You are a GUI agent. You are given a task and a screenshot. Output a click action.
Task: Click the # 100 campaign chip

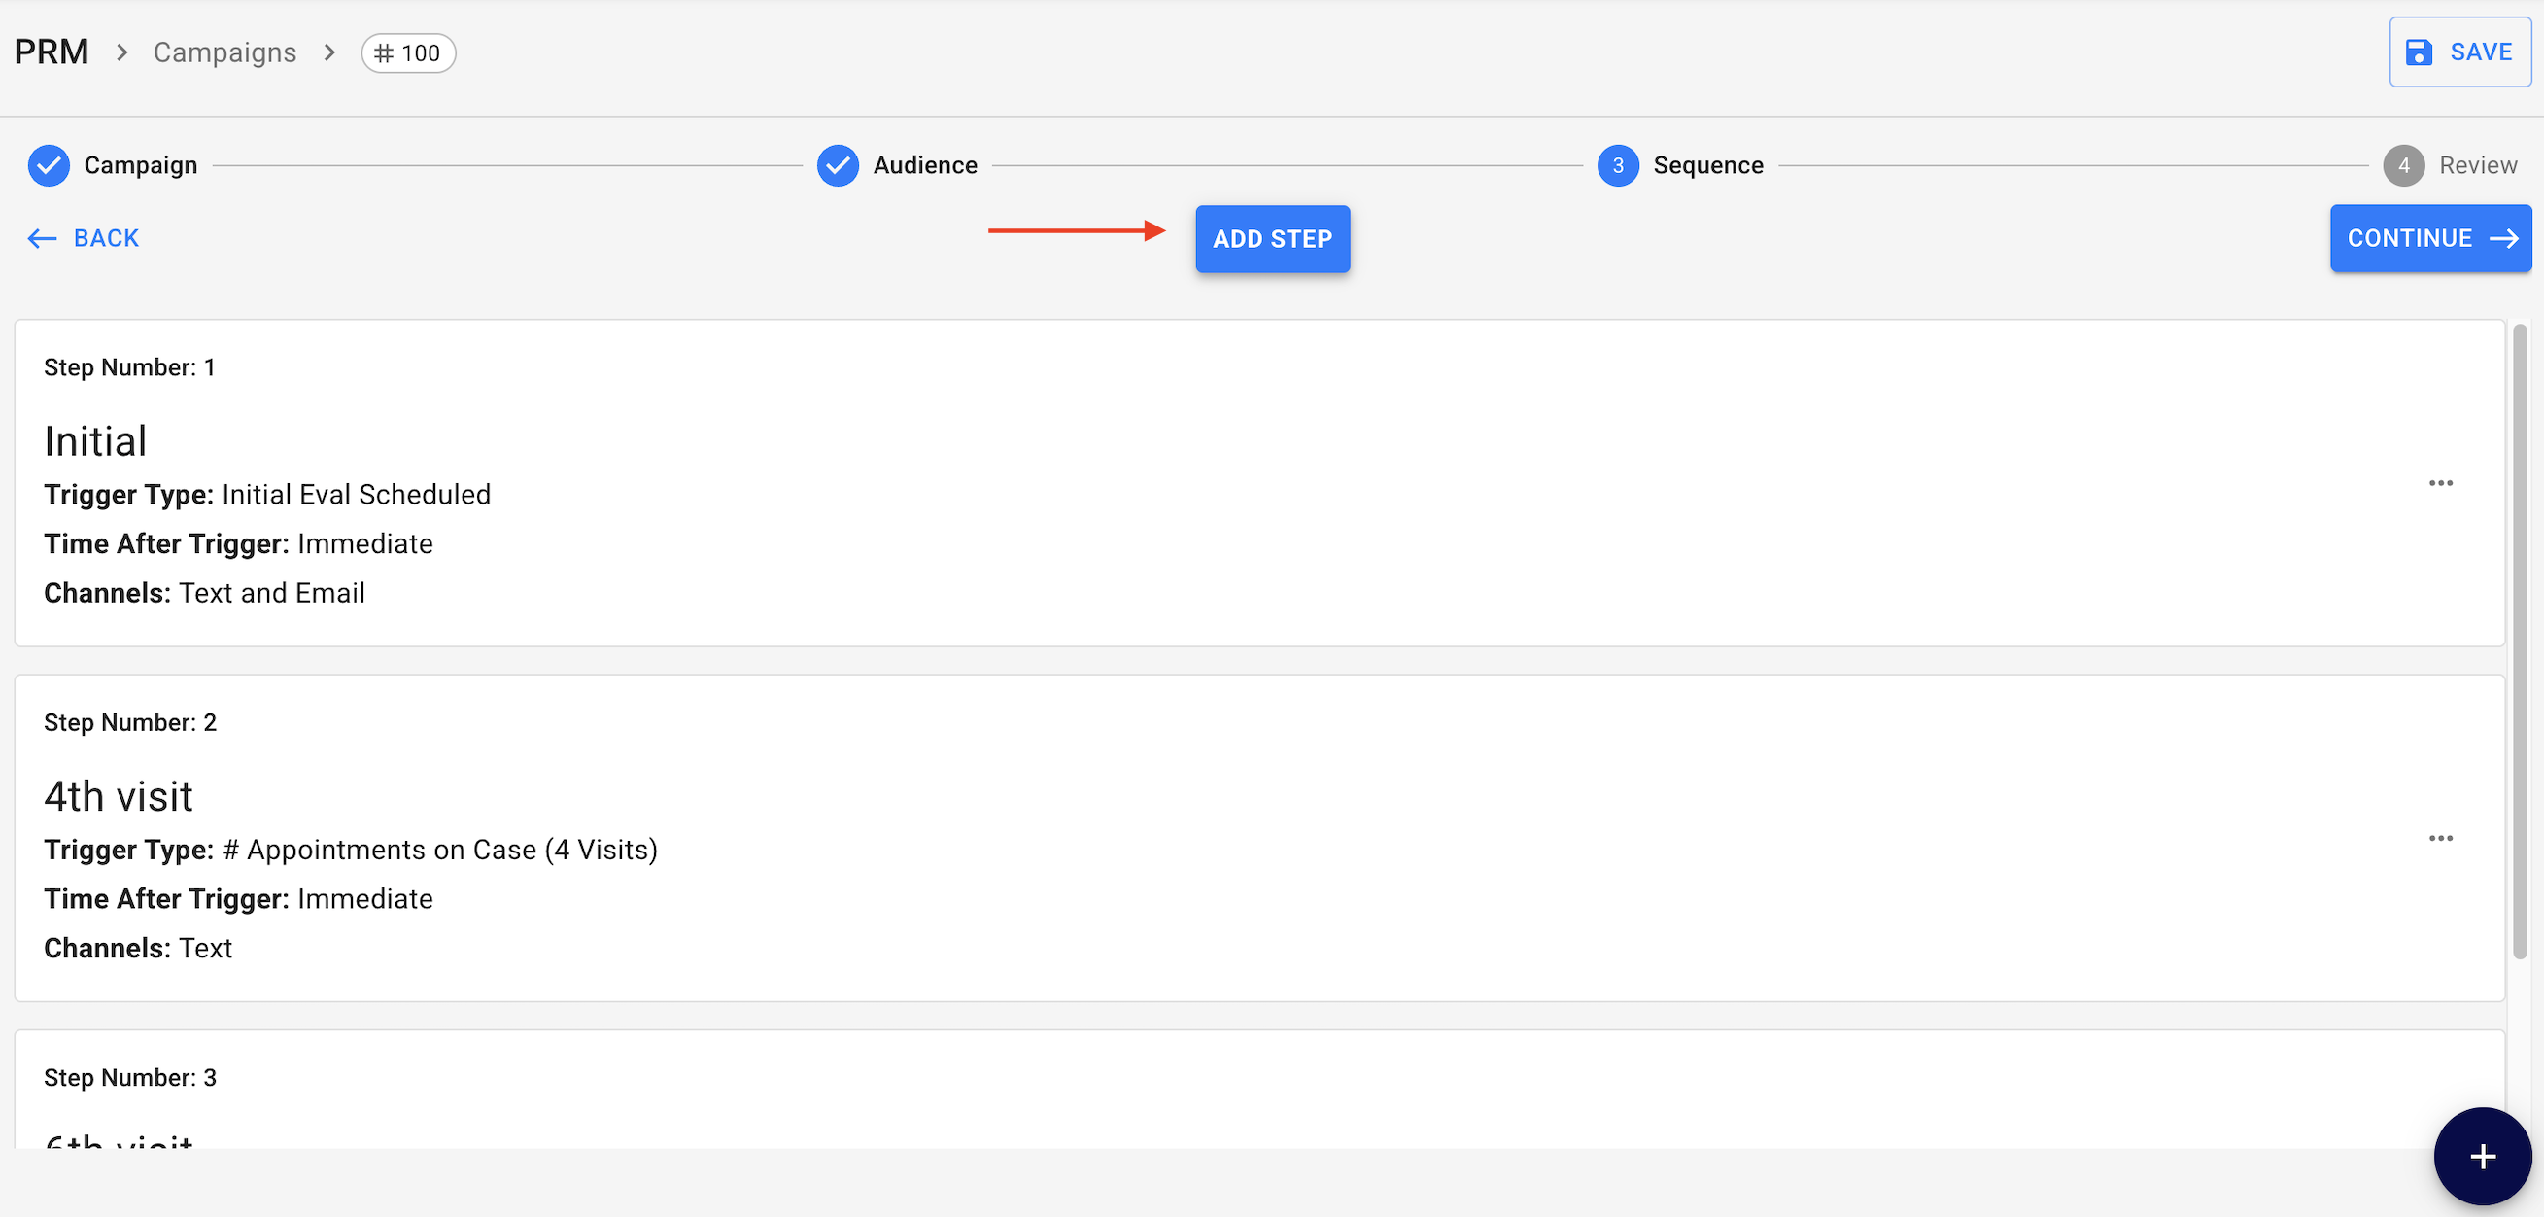click(408, 53)
